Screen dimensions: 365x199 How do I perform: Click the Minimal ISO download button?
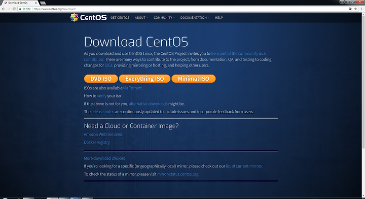click(x=194, y=79)
